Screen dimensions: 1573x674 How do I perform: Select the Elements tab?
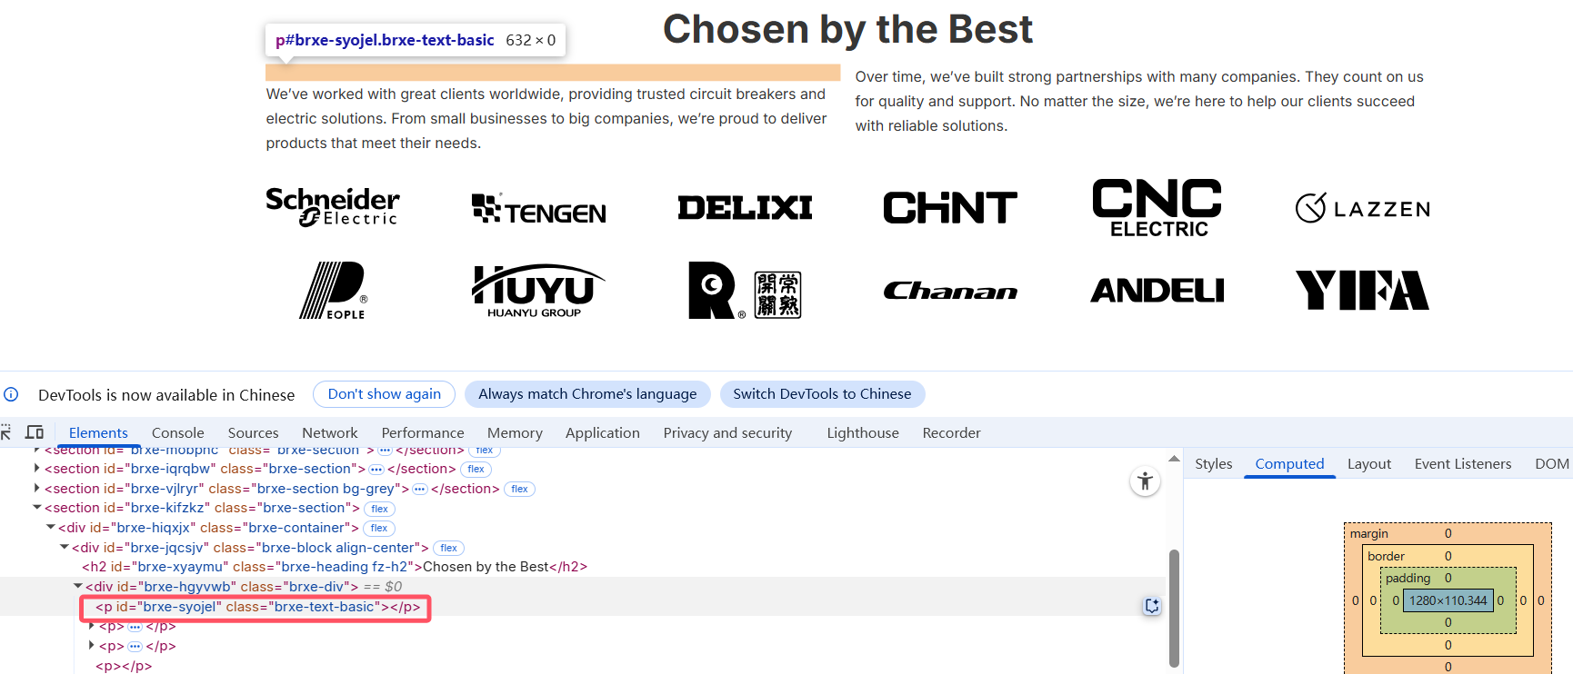(98, 433)
